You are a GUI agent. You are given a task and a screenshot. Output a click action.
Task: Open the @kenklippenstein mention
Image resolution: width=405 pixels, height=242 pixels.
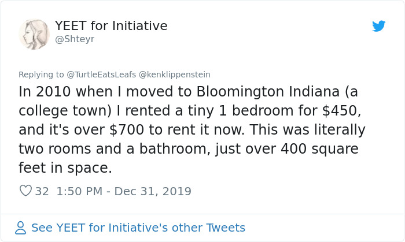[178, 75]
